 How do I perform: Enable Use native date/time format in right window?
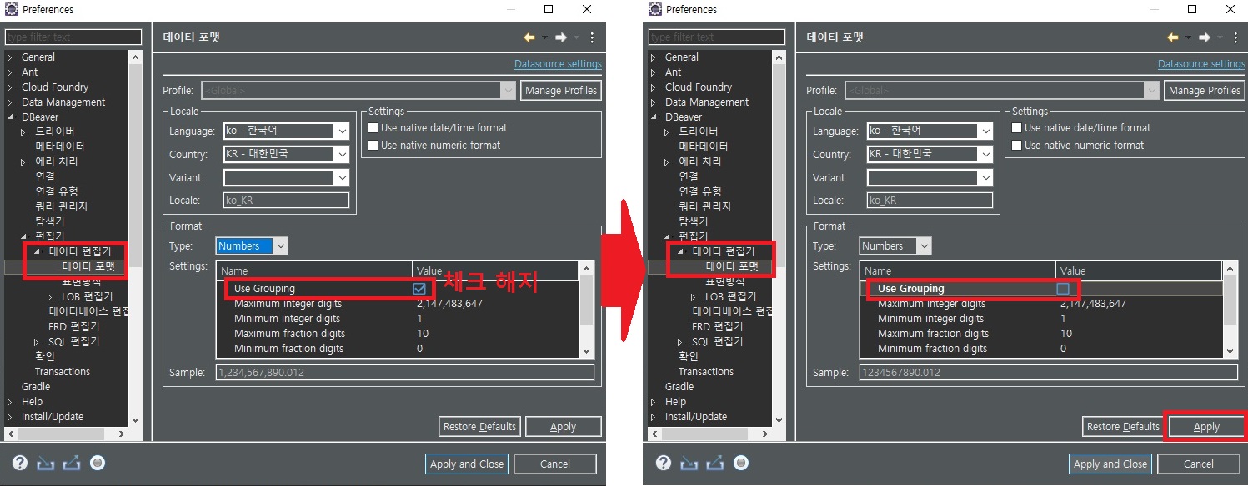pos(1016,128)
